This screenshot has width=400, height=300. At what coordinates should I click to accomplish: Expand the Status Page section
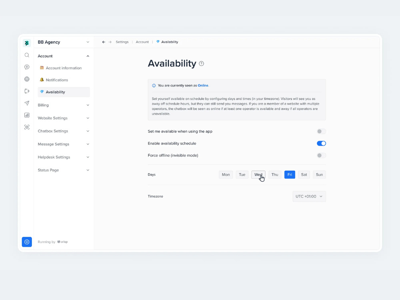[64, 170]
